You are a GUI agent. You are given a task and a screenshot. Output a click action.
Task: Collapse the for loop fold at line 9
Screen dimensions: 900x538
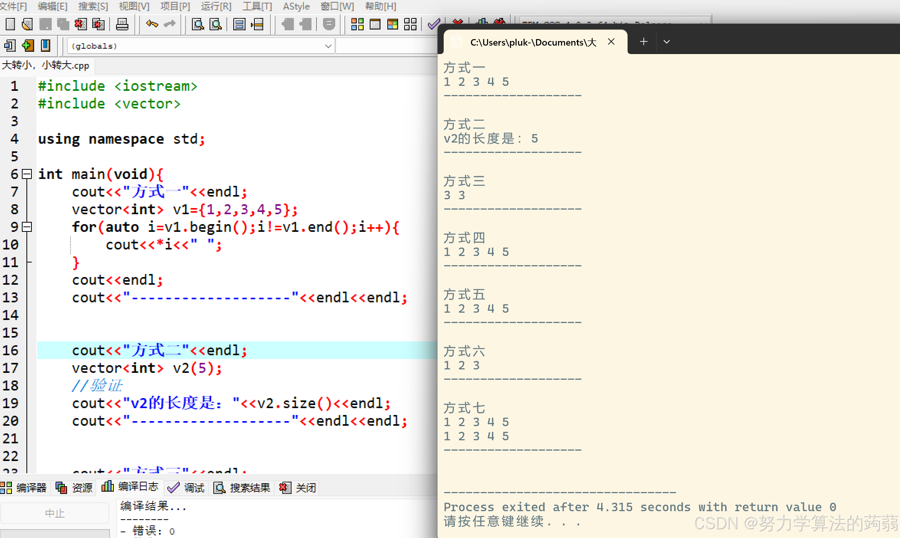click(27, 227)
